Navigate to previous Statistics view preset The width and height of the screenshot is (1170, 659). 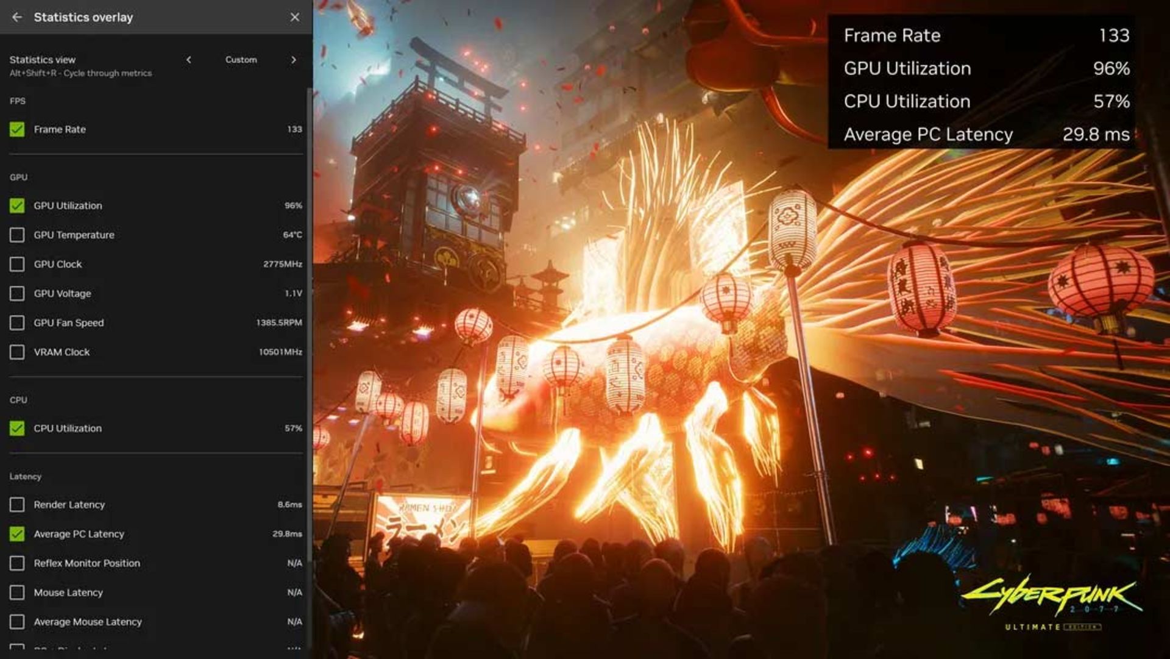pyautogui.click(x=188, y=60)
